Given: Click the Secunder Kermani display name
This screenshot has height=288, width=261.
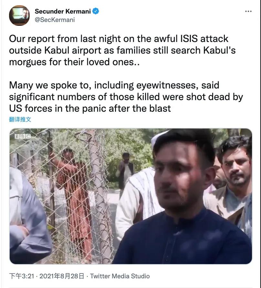Looking at the screenshot, I should pos(63,11).
